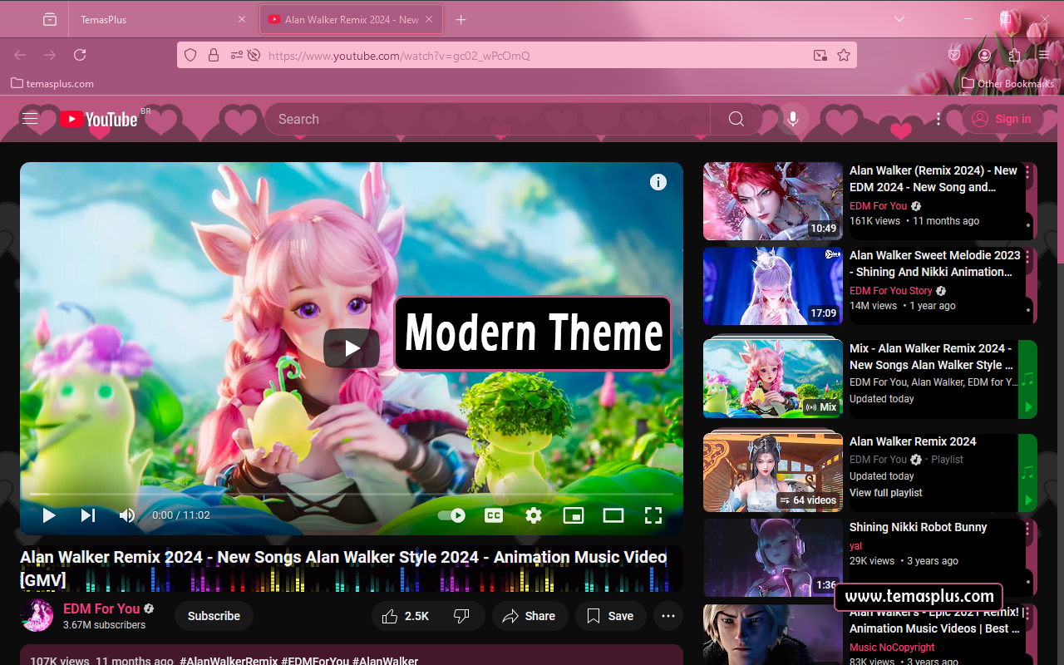Open Alan Walker (Remix 2024) video thumbnail
1064x665 pixels.
coord(773,201)
